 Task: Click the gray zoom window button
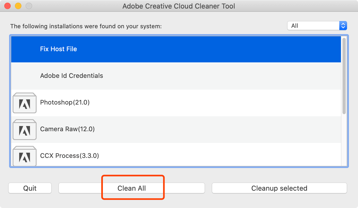coord(29,6)
